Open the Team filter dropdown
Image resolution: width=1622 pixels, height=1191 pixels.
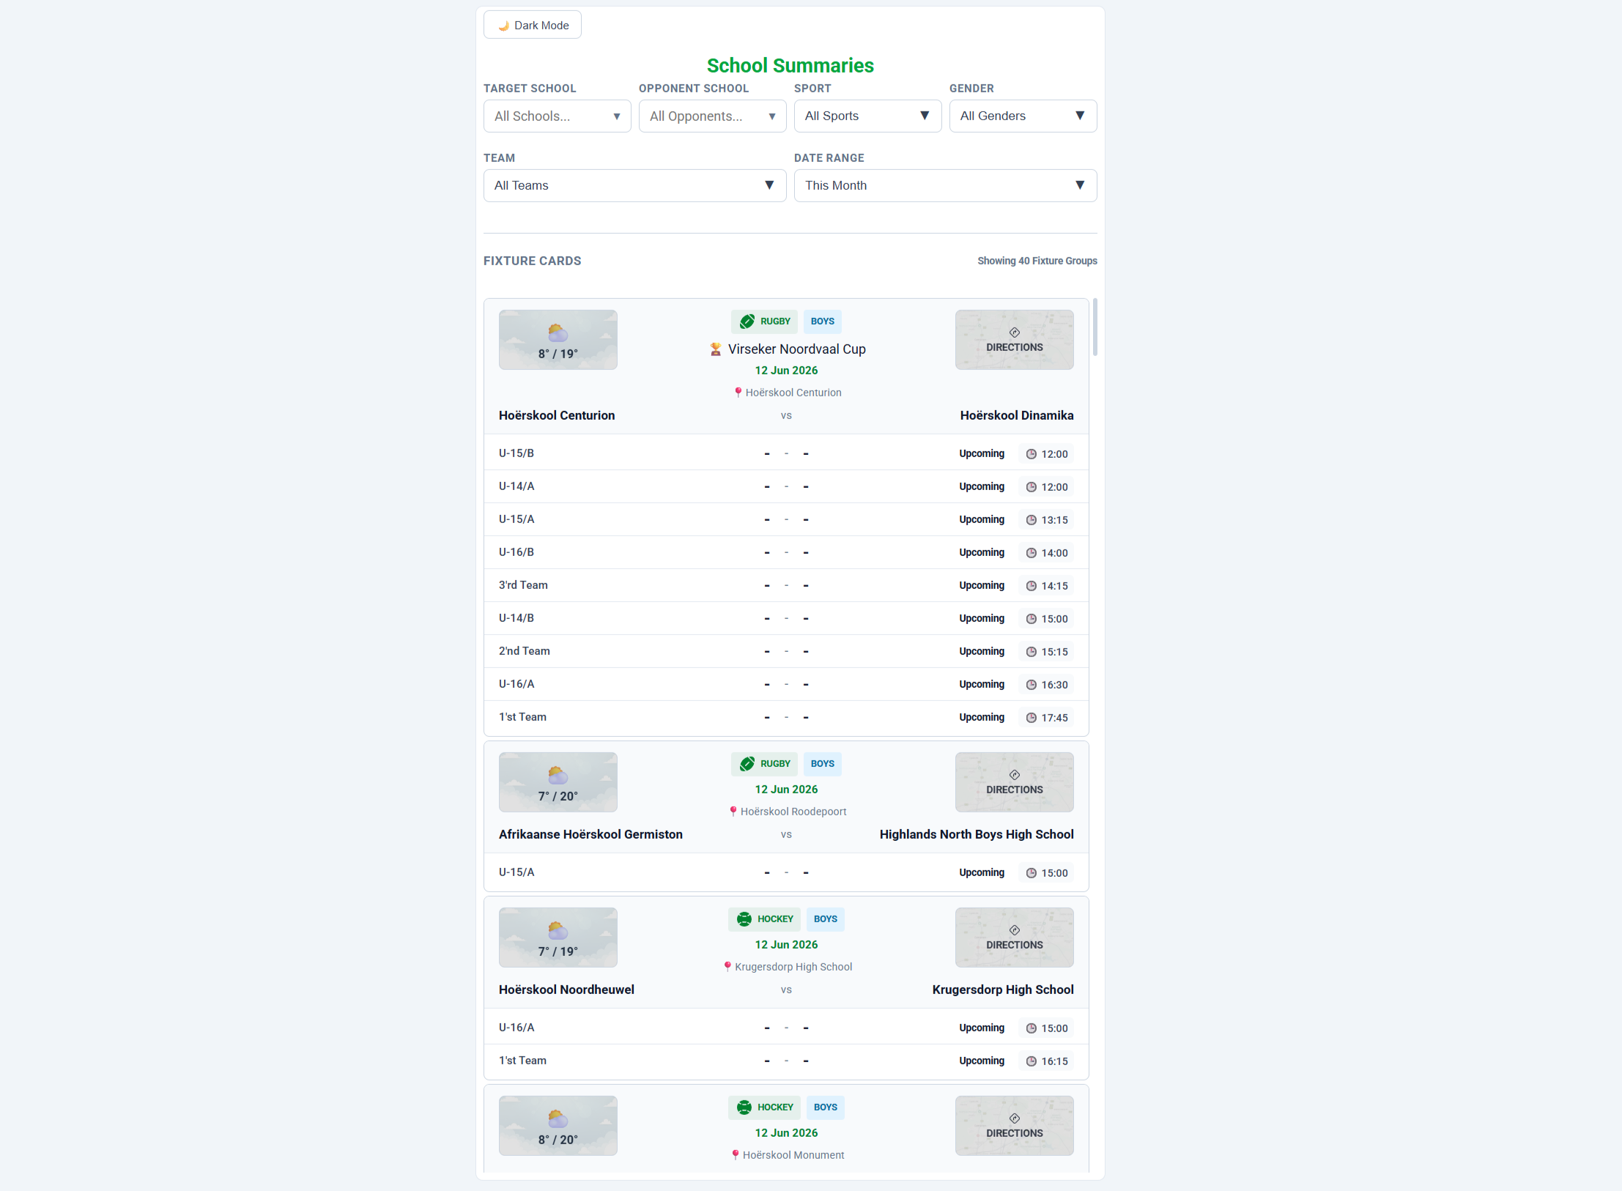click(634, 185)
